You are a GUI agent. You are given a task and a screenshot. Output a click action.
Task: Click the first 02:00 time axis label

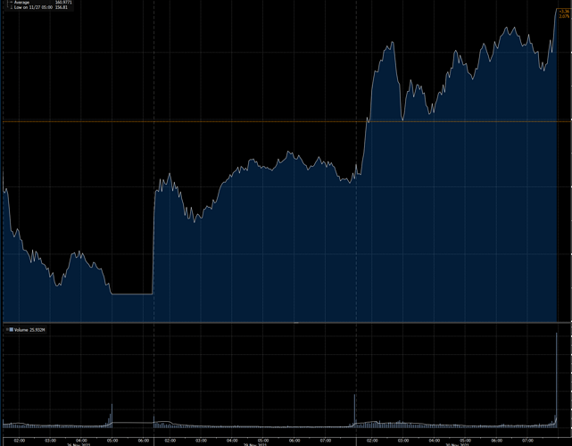click(20, 440)
